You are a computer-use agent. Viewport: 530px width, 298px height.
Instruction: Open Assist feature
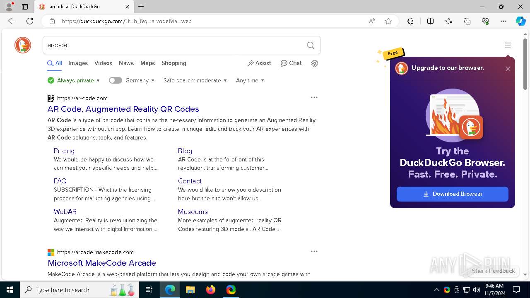click(x=259, y=63)
